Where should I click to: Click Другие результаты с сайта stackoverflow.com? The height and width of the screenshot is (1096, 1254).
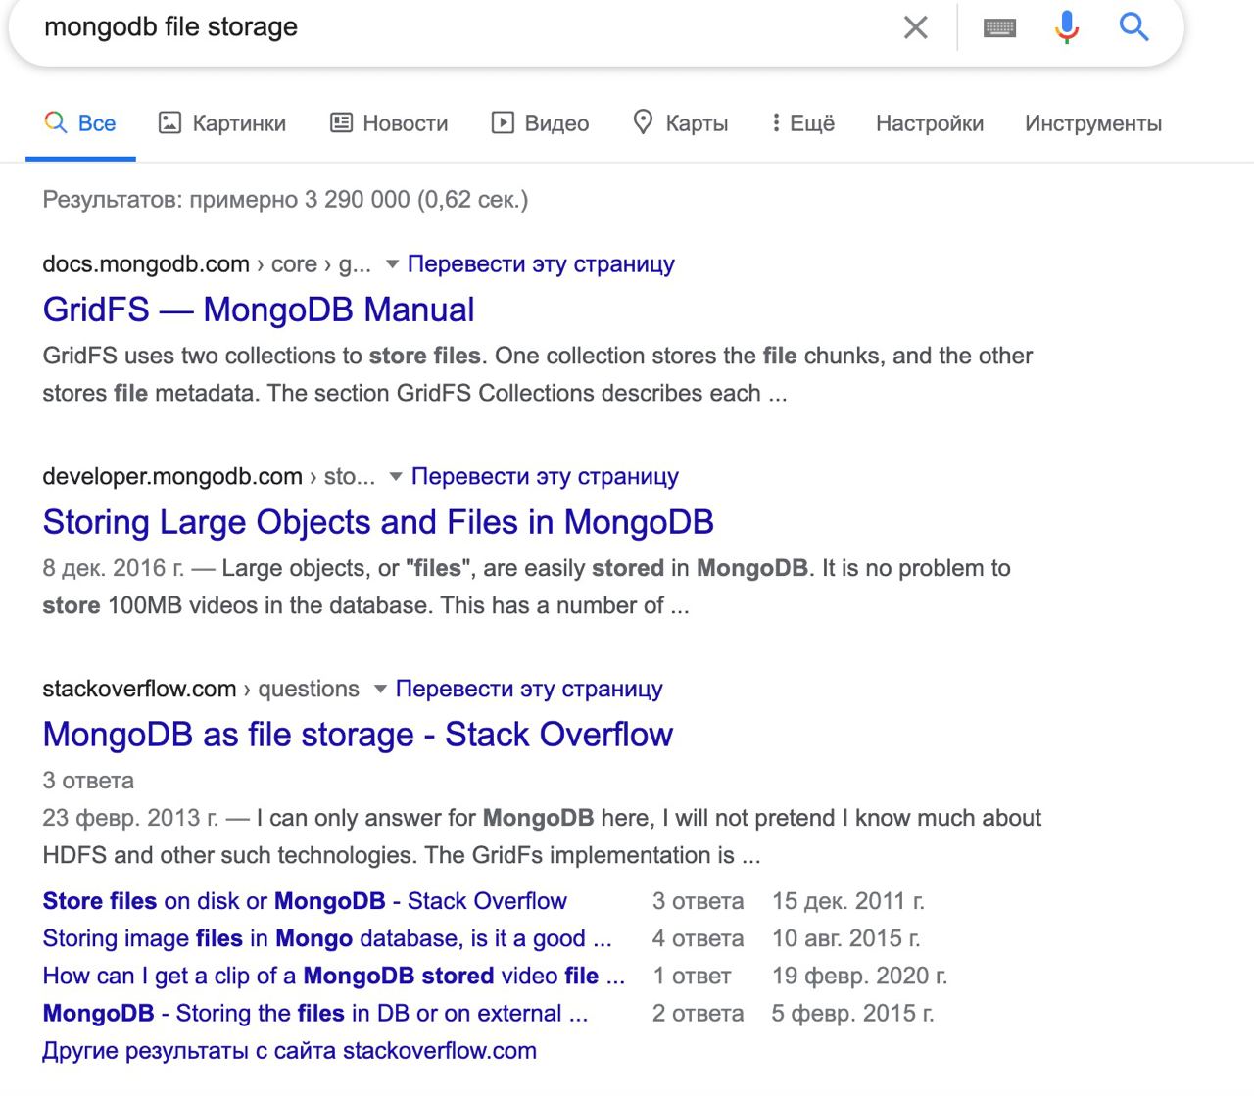pyautogui.click(x=289, y=1052)
